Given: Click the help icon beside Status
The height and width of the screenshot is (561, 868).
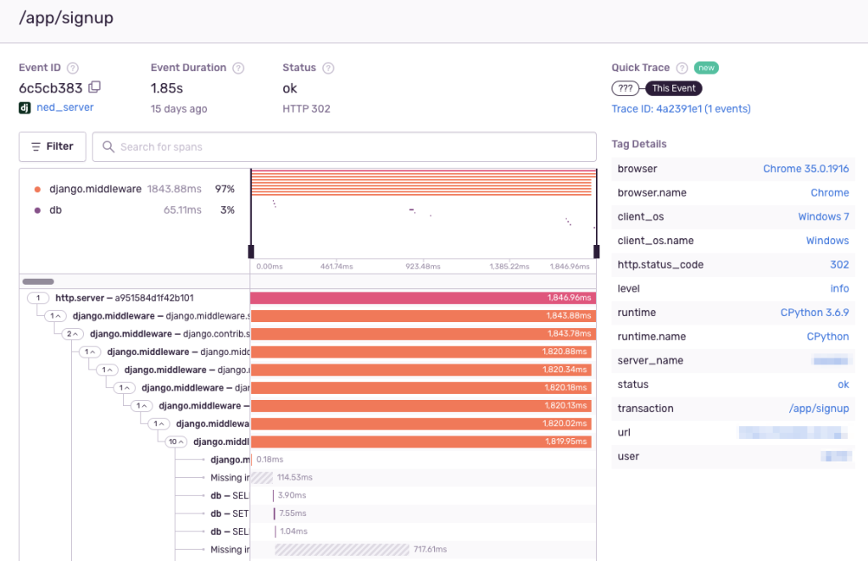Looking at the screenshot, I should point(328,68).
